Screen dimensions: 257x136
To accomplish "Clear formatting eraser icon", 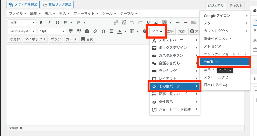I will tap(95, 31).
